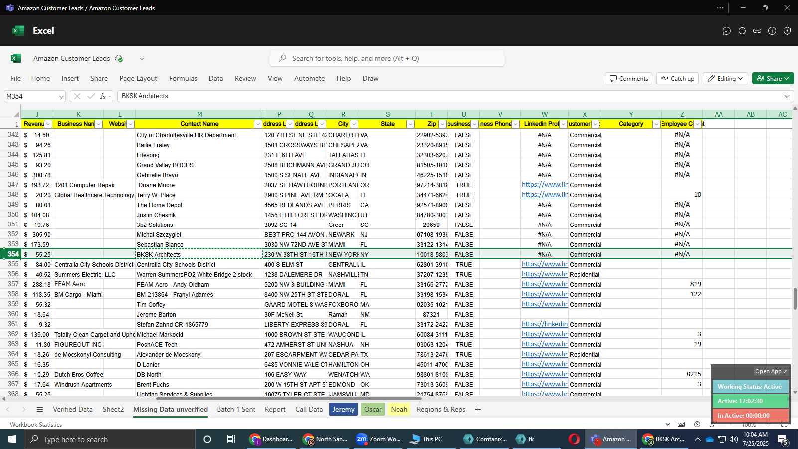Open the Formulas ribbon tab
The height and width of the screenshot is (449, 798).
[183, 78]
